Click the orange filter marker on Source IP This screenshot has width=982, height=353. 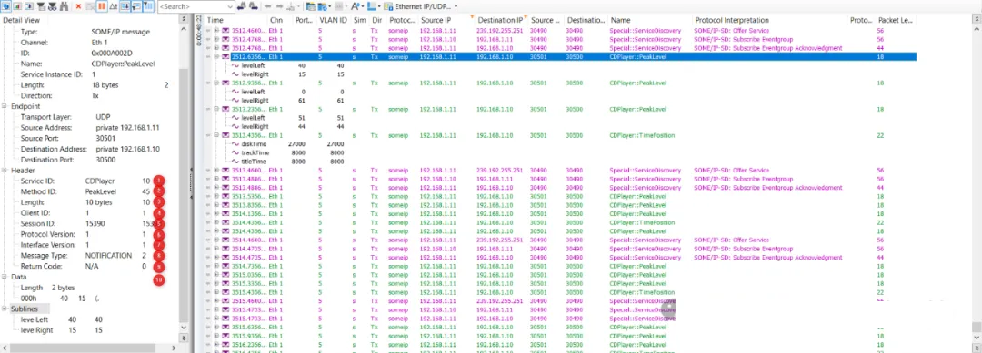471,16
